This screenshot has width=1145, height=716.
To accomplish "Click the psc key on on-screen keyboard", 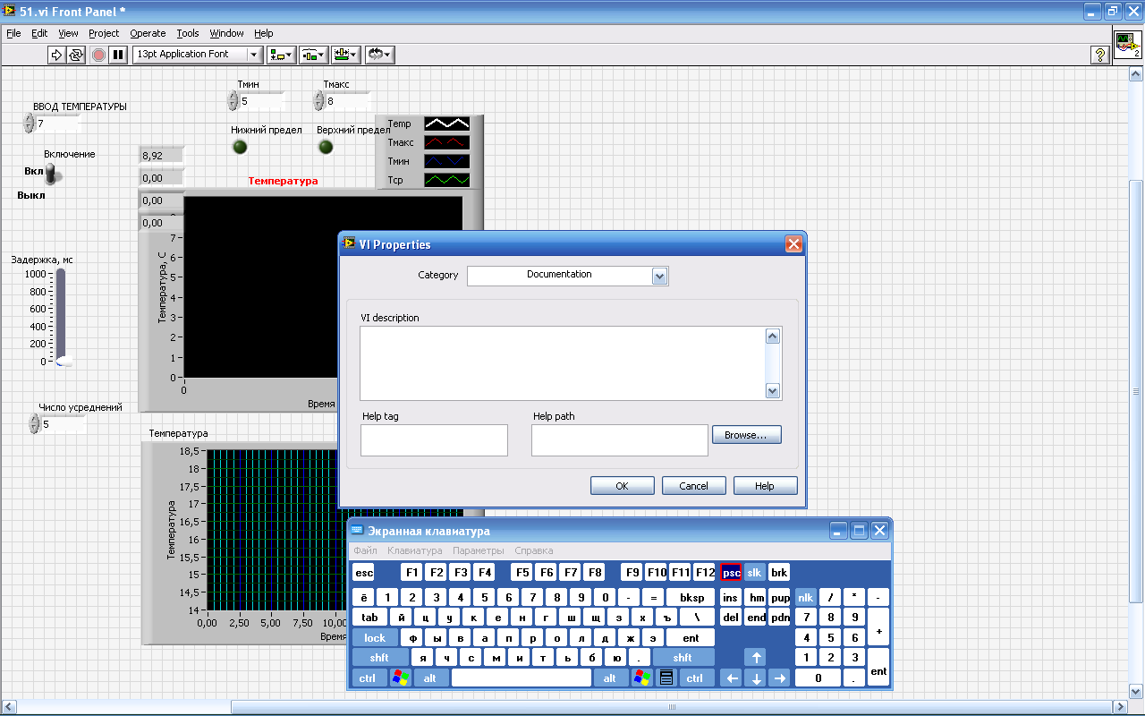I will (x=731, y=573).
